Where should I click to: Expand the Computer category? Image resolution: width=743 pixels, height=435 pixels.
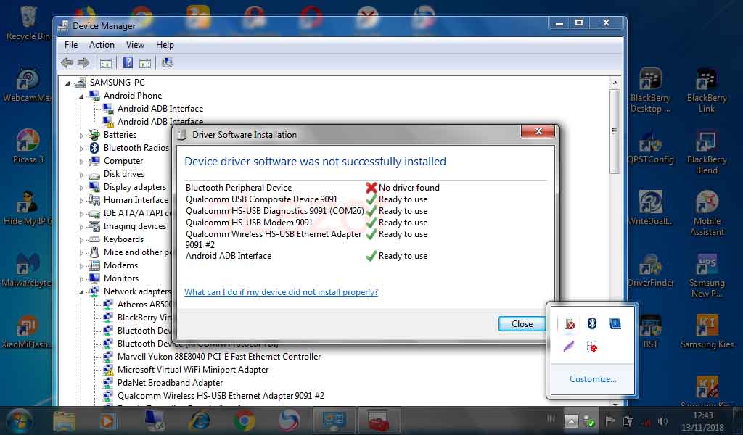pos(81,162)
